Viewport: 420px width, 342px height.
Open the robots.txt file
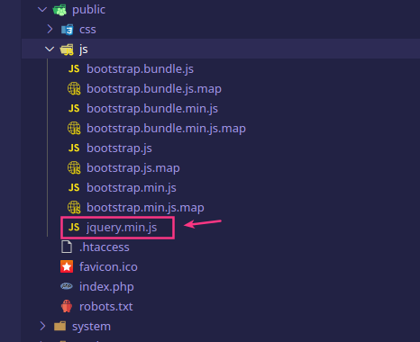click(x=106, y=307)
